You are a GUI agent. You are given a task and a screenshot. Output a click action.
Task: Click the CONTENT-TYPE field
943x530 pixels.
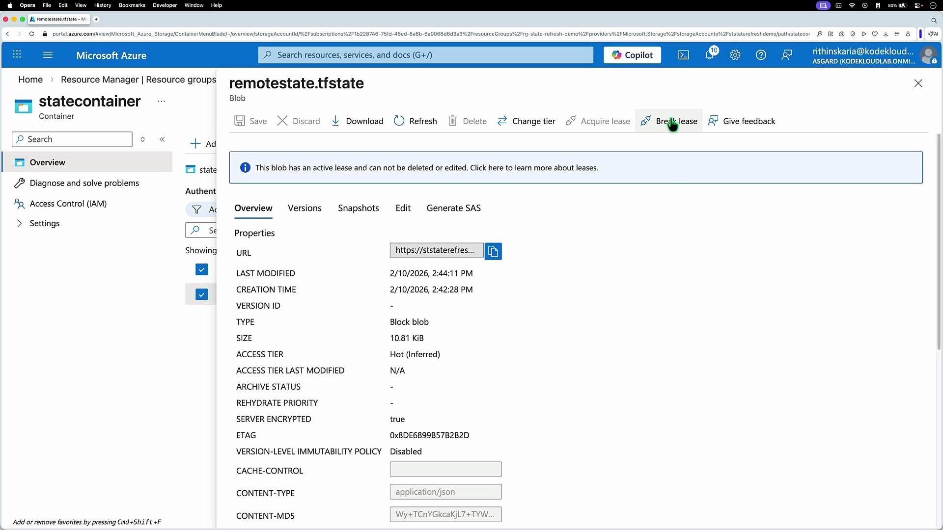coord(445,492)
